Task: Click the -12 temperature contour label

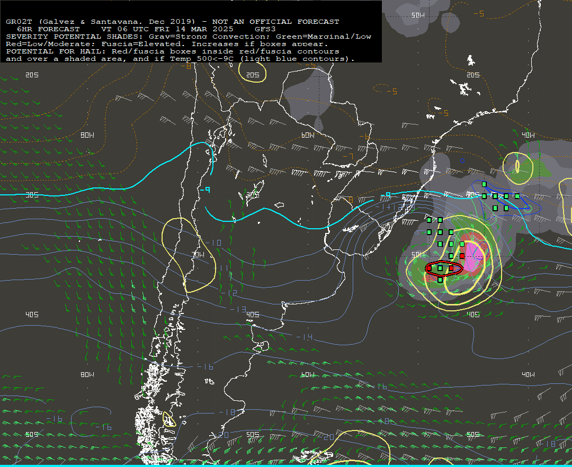Action: pos(229,293)
